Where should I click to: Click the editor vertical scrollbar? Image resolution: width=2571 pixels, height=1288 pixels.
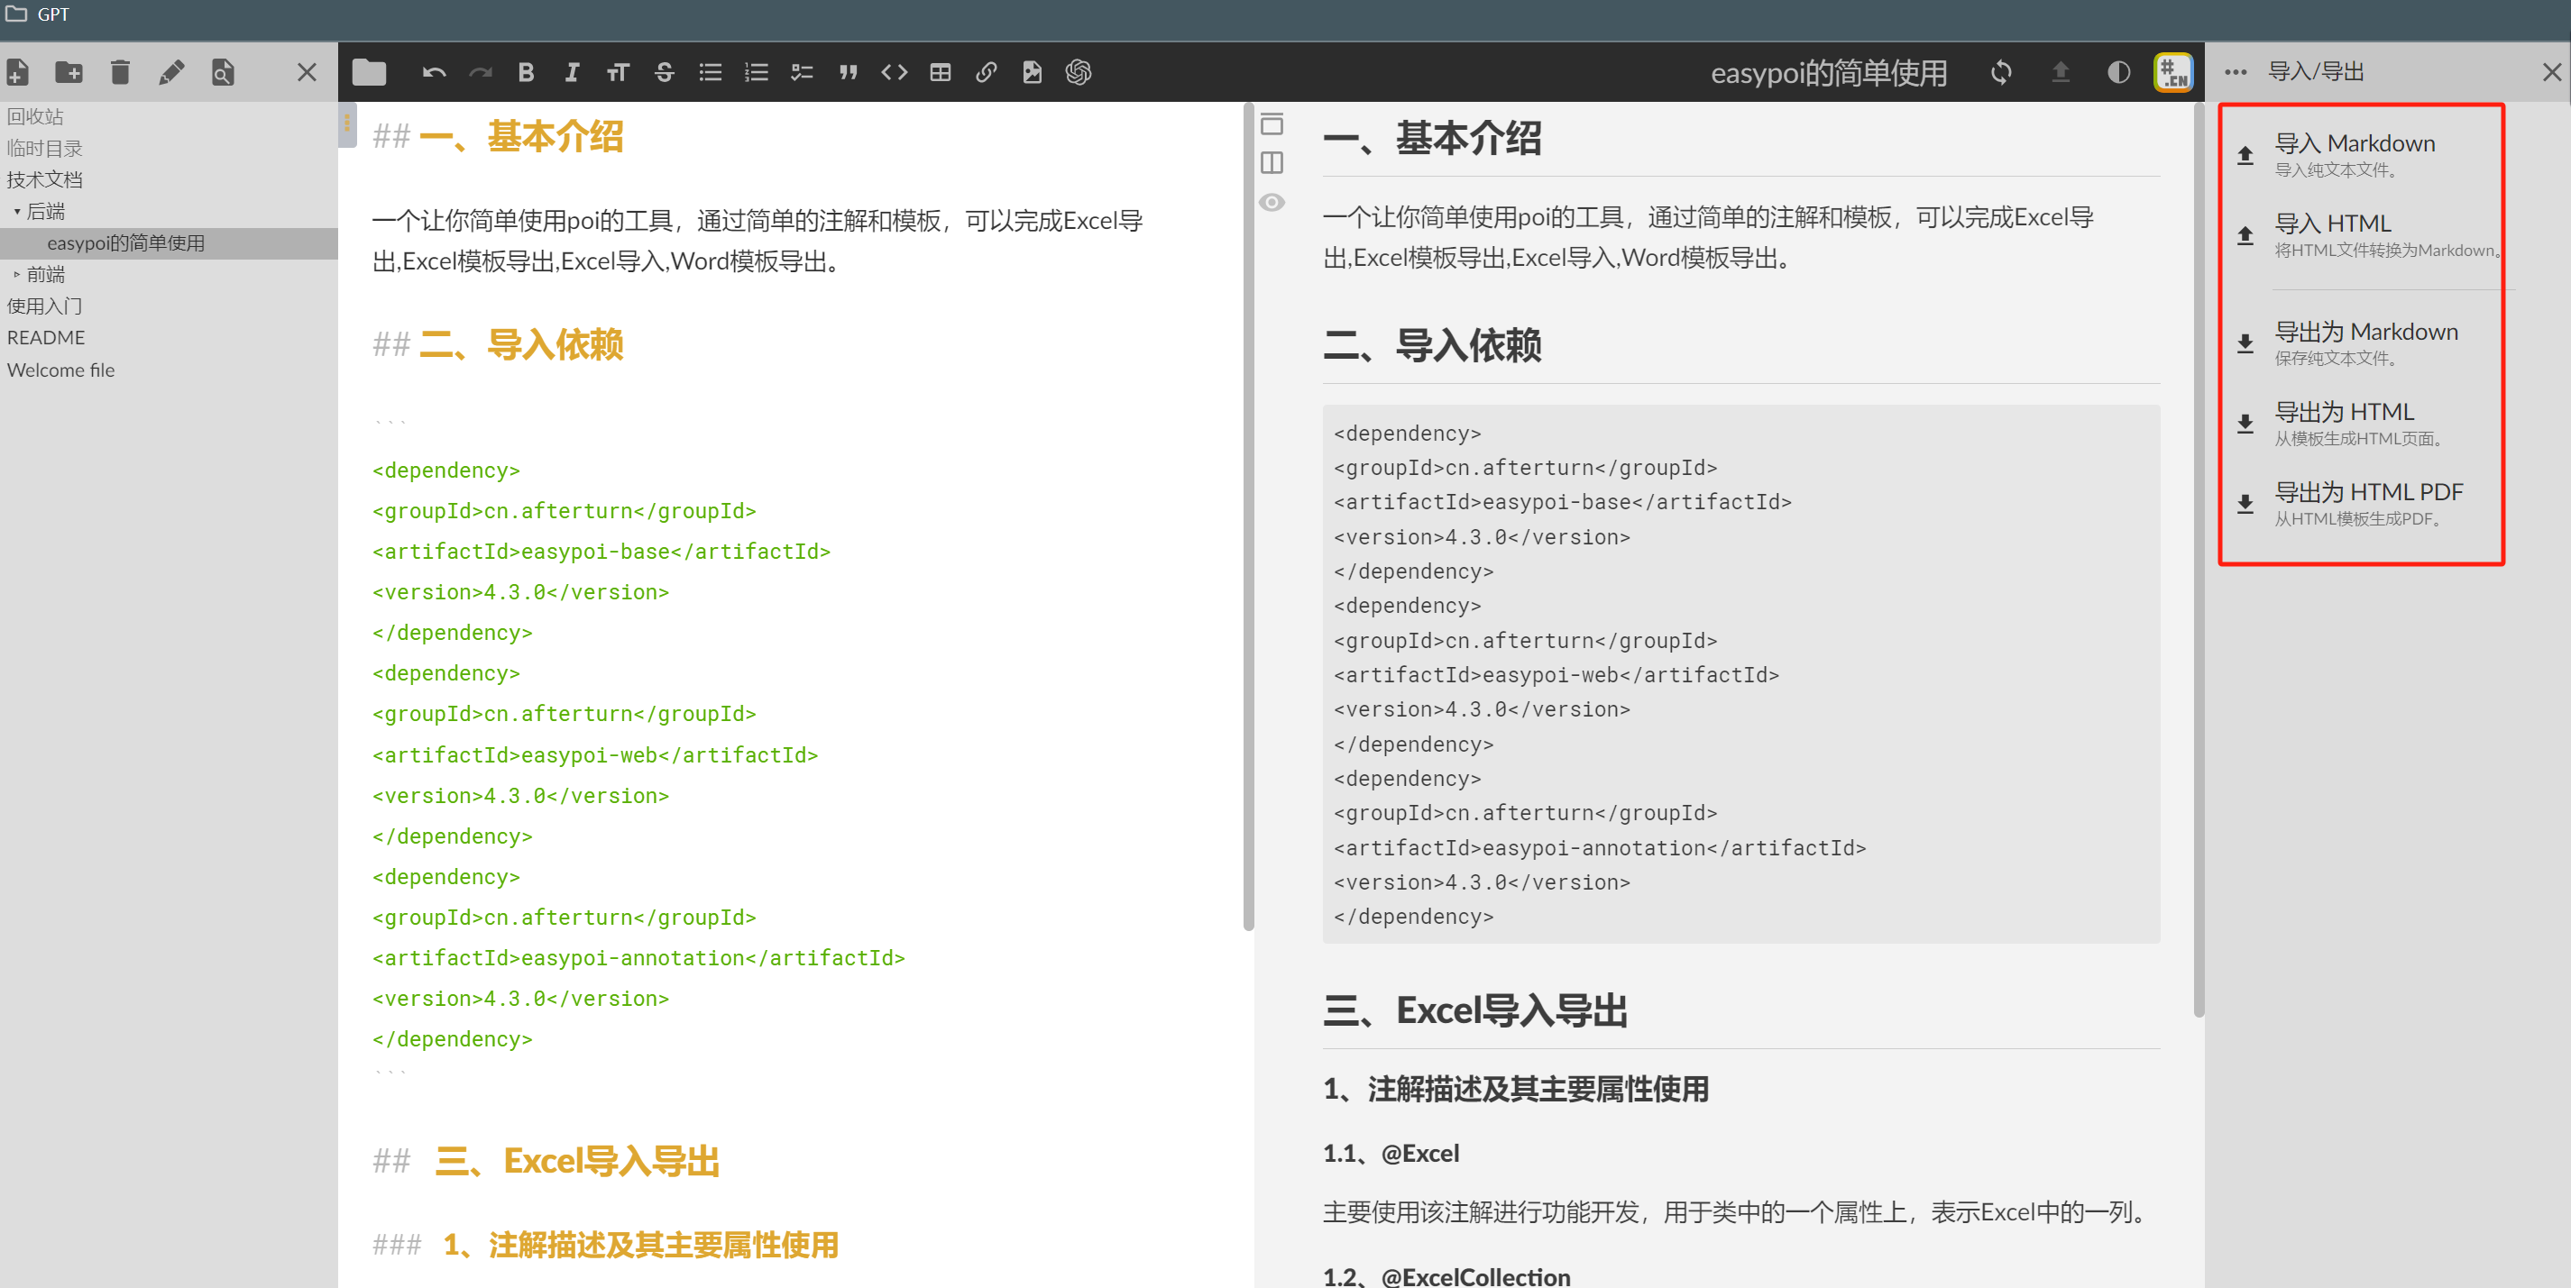click(1247, 519)
